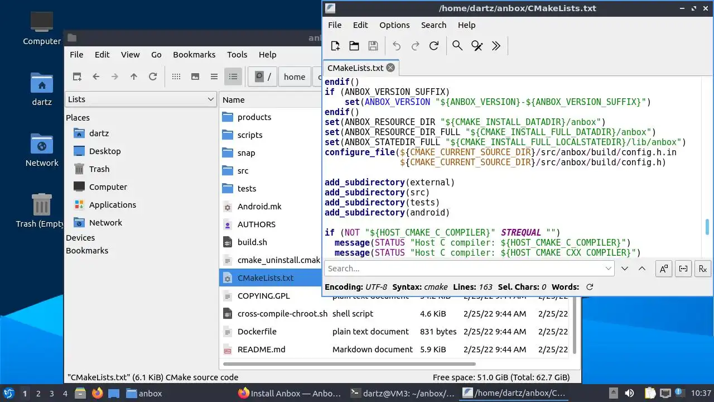Switch to workspace 2 in the pager

coord(38,393)
